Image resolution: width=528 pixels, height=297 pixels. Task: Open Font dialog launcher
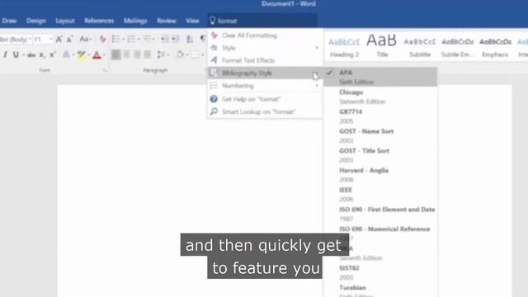[105, 70]
